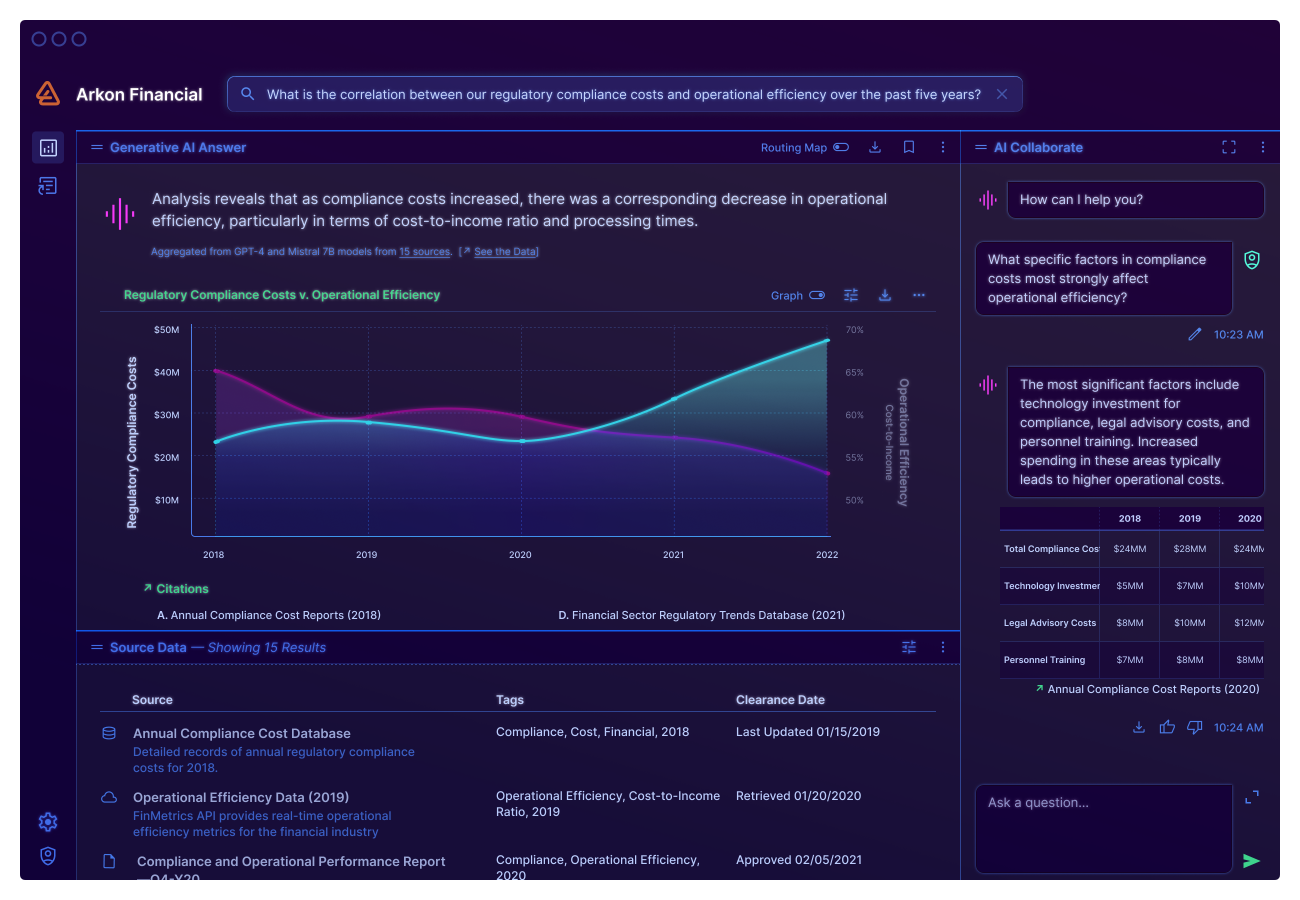The height and width of the screenshot is (900, 1300).
Task: Bookmark the Generative AI Answer
Action: tap(909, 147)
